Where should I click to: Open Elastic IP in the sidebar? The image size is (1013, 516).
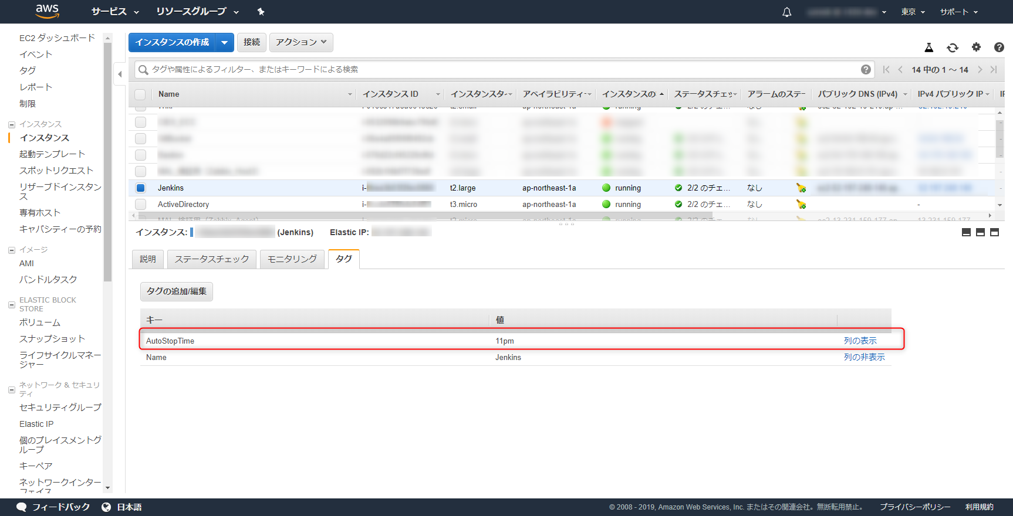pos(36,424)
